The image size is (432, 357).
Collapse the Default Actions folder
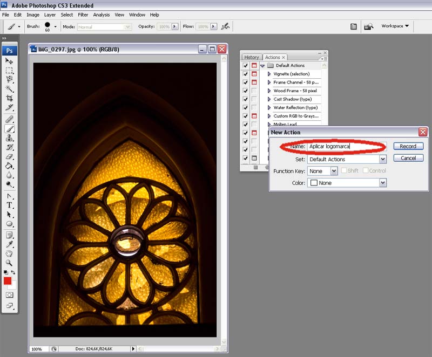[x=262, y=65]
